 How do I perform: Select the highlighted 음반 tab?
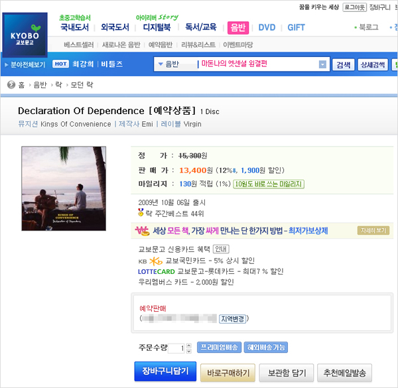click(238, 28)
